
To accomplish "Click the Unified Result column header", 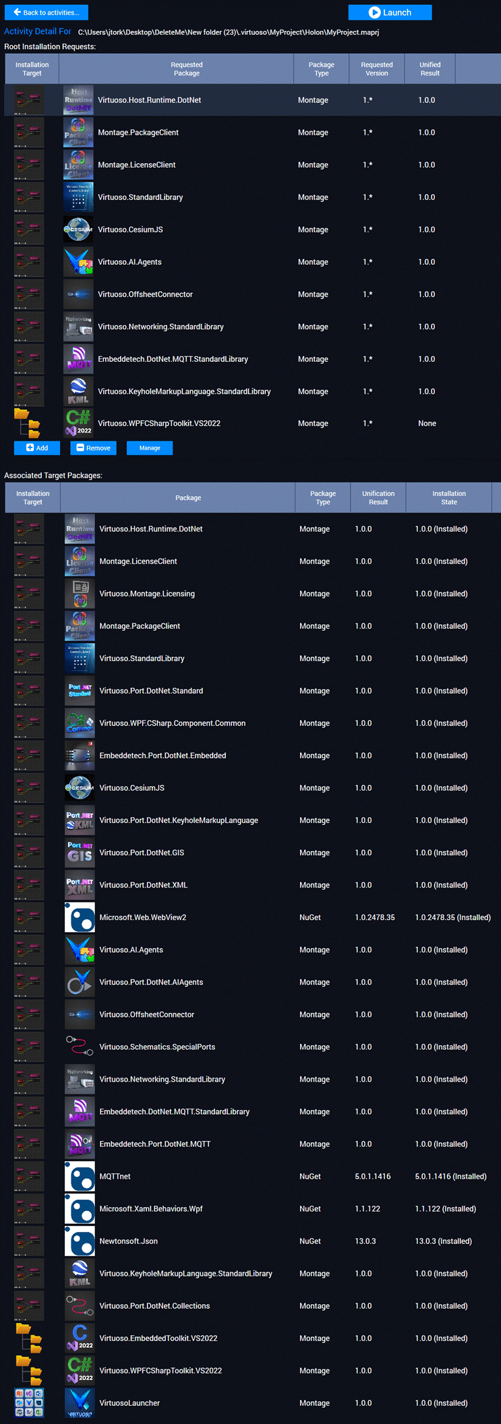I will (x=430, y=69).
